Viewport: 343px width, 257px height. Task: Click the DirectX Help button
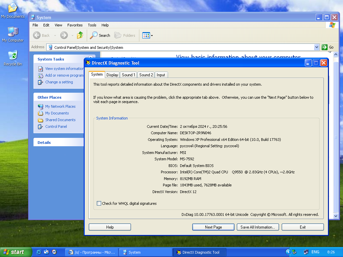tap(110, 227)
